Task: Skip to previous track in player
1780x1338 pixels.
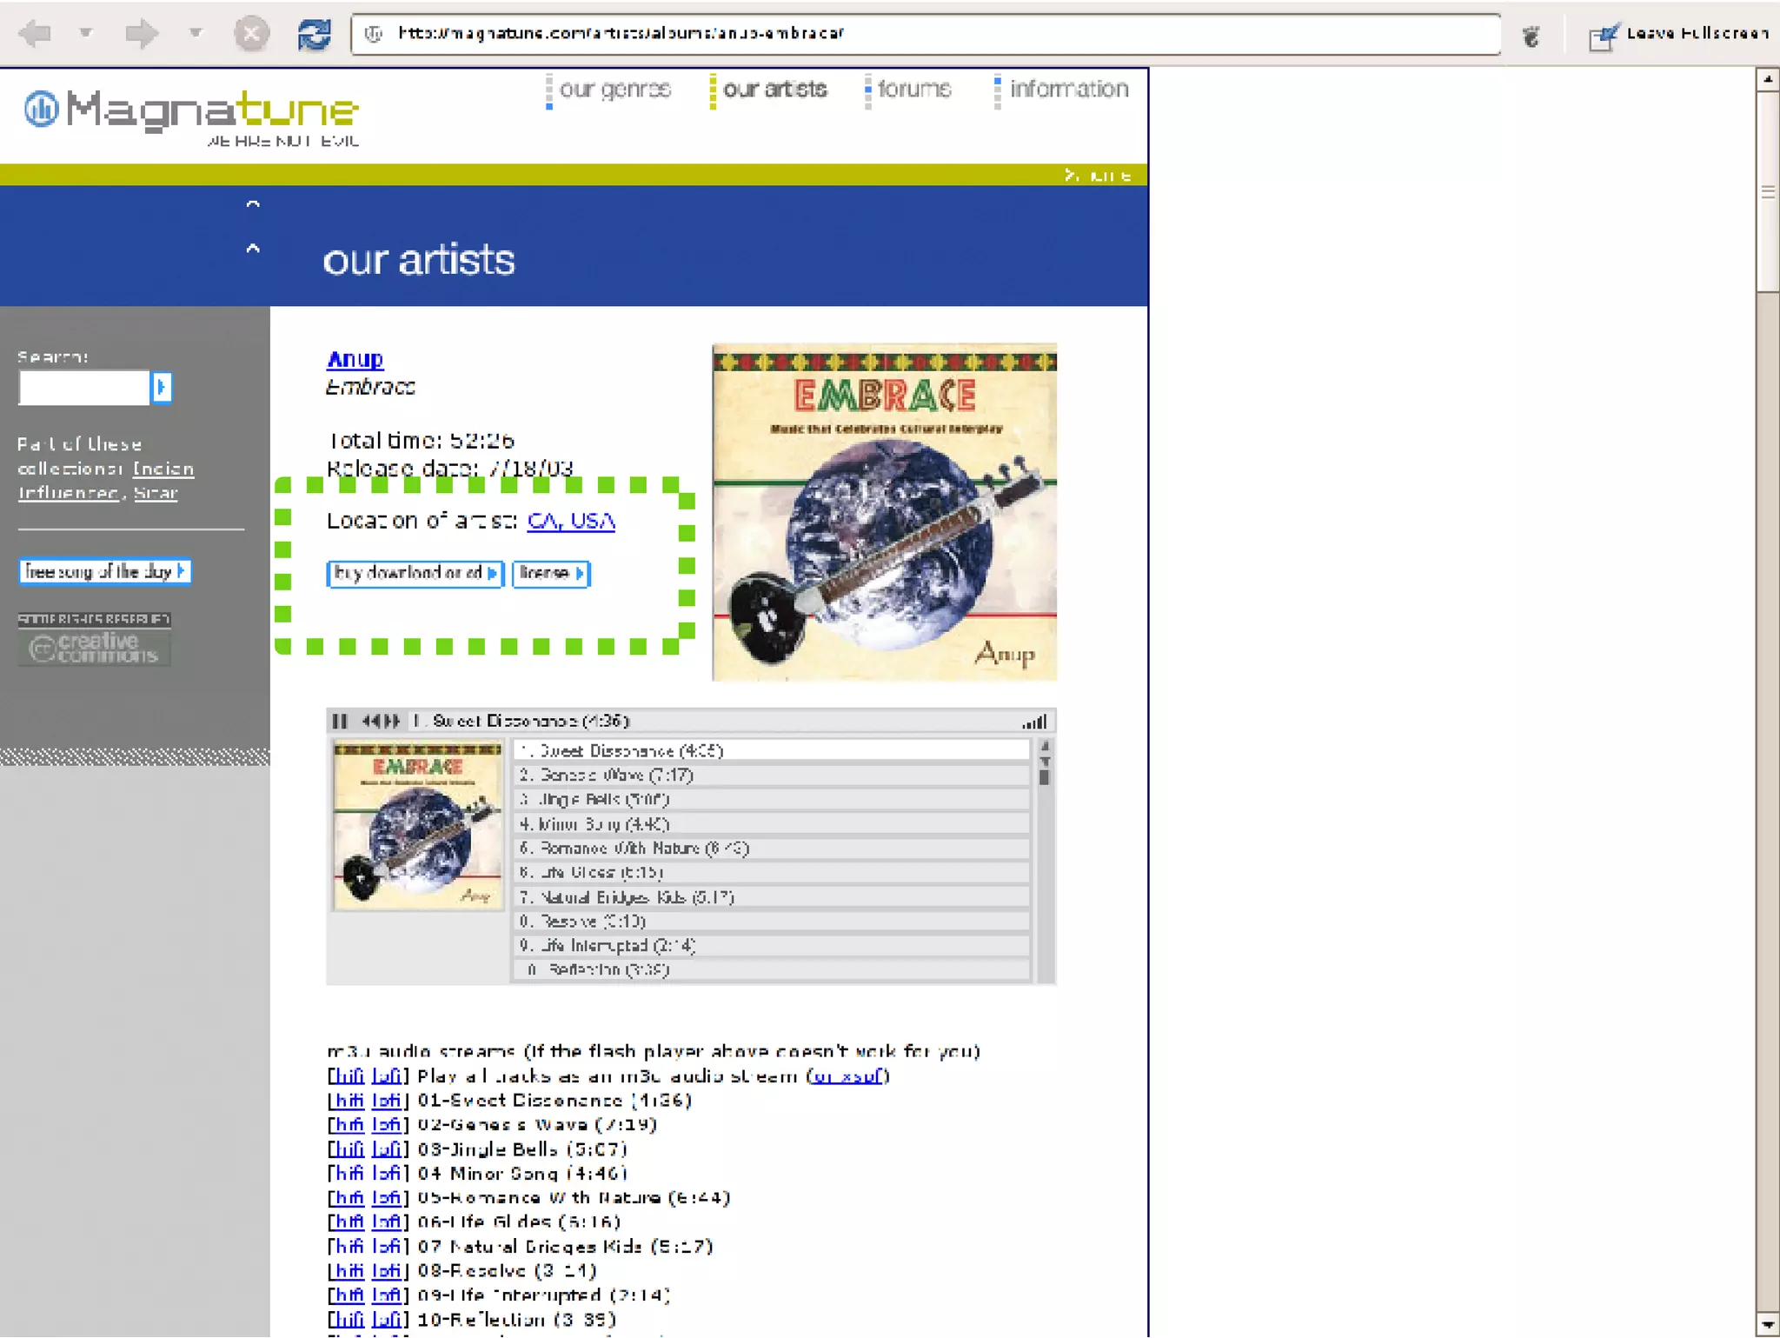Action: (x=371, y=721)
